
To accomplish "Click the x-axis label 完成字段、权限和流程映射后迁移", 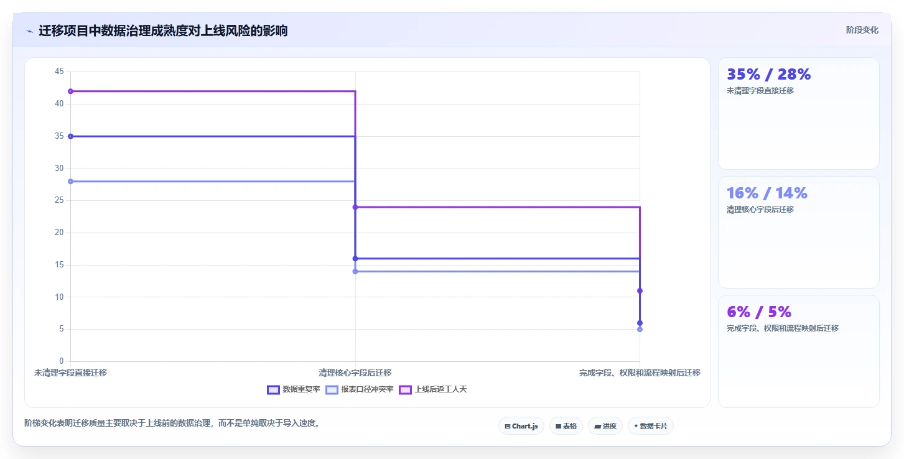I will tap(640, 373).
